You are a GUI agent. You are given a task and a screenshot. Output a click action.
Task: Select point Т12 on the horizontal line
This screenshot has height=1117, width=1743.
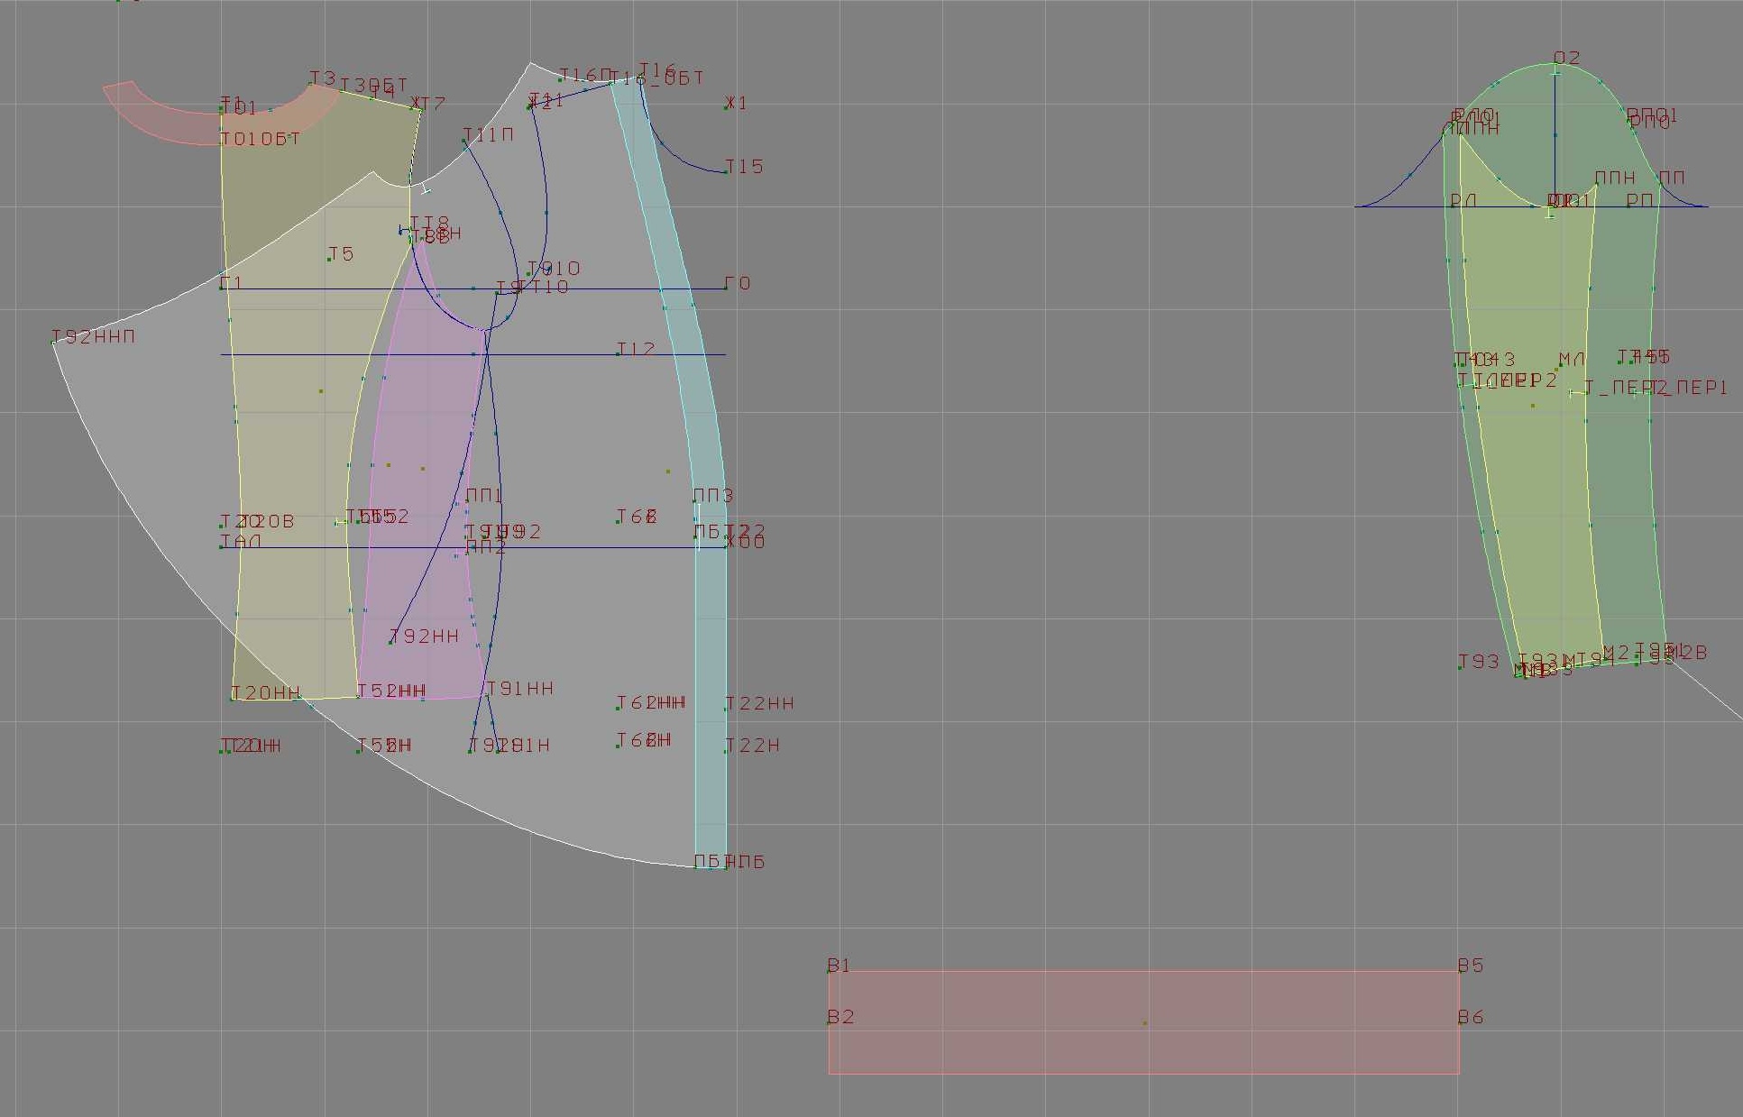(618, 353)
